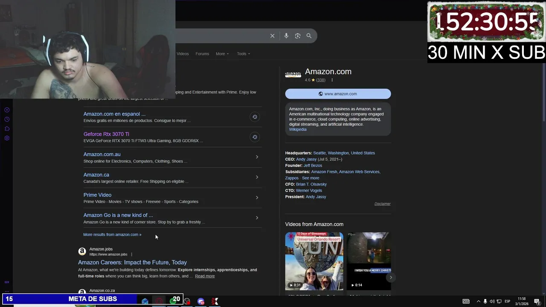546x307 pixels.
Task: Open the Spotify icon in the taskbar
Action: [173, 301]
